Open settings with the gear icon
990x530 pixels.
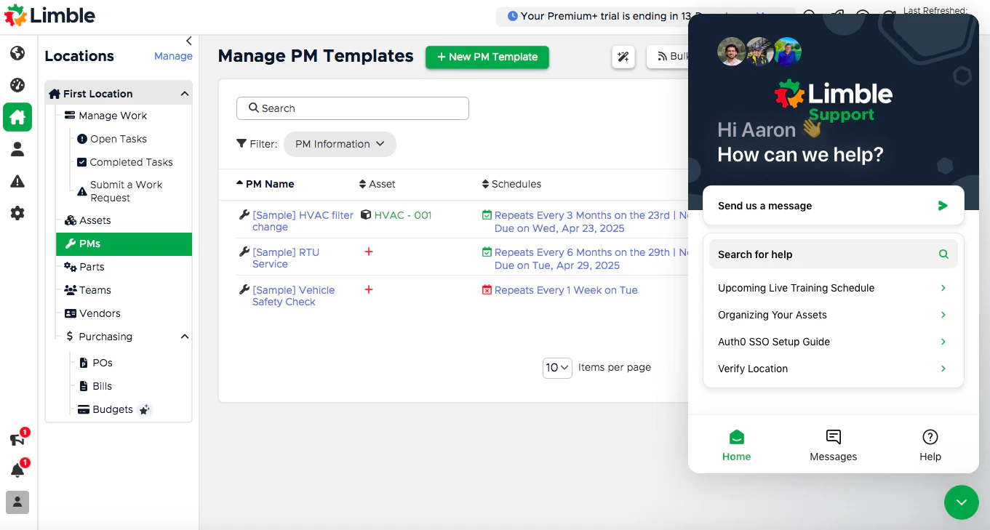[17, 213]
